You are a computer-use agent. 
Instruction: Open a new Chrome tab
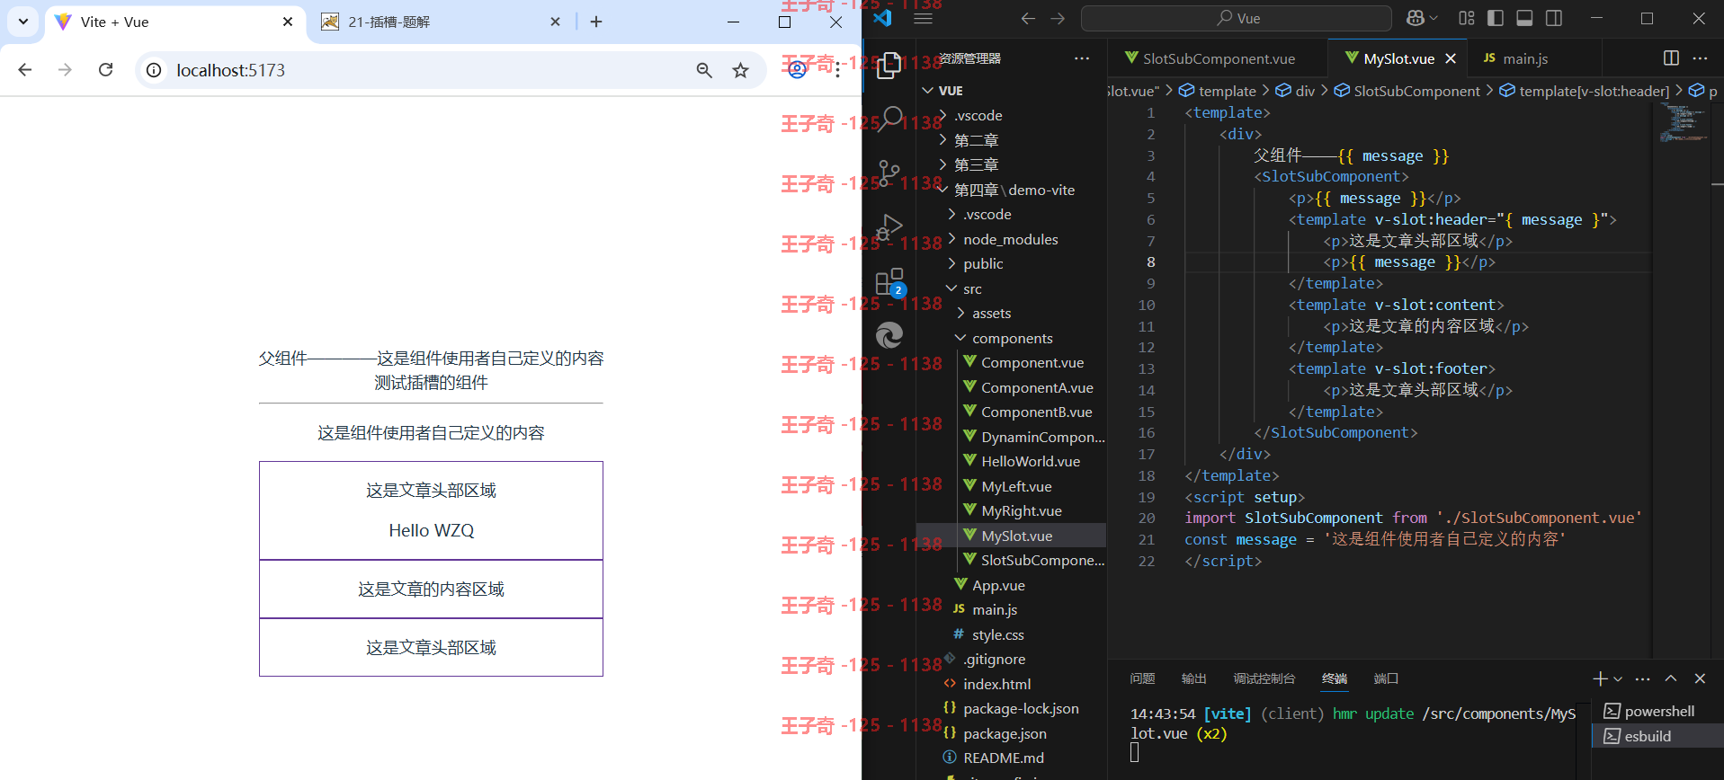point(596,22)
